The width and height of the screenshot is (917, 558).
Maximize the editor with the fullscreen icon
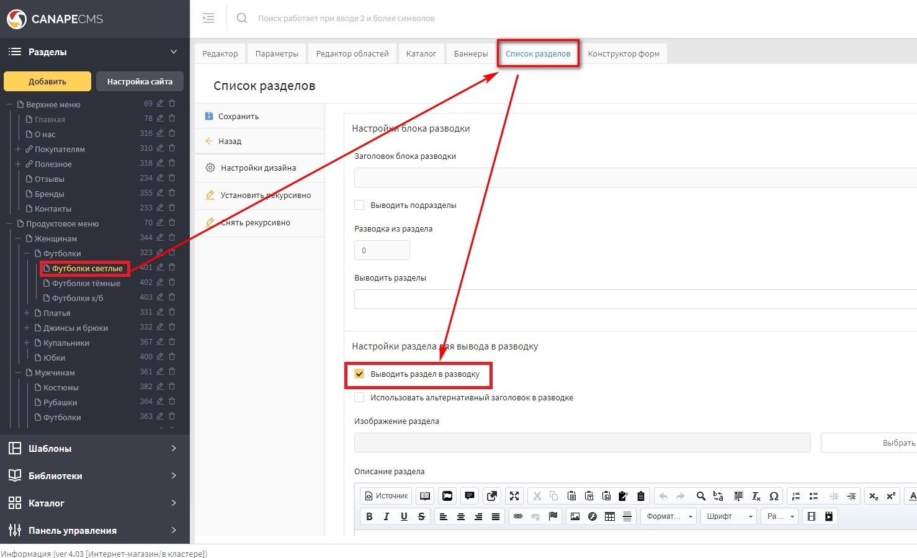514,496
